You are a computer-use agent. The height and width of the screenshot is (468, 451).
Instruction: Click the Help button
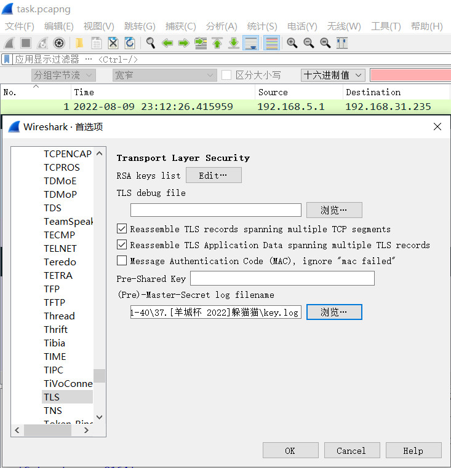pos(413,450)
